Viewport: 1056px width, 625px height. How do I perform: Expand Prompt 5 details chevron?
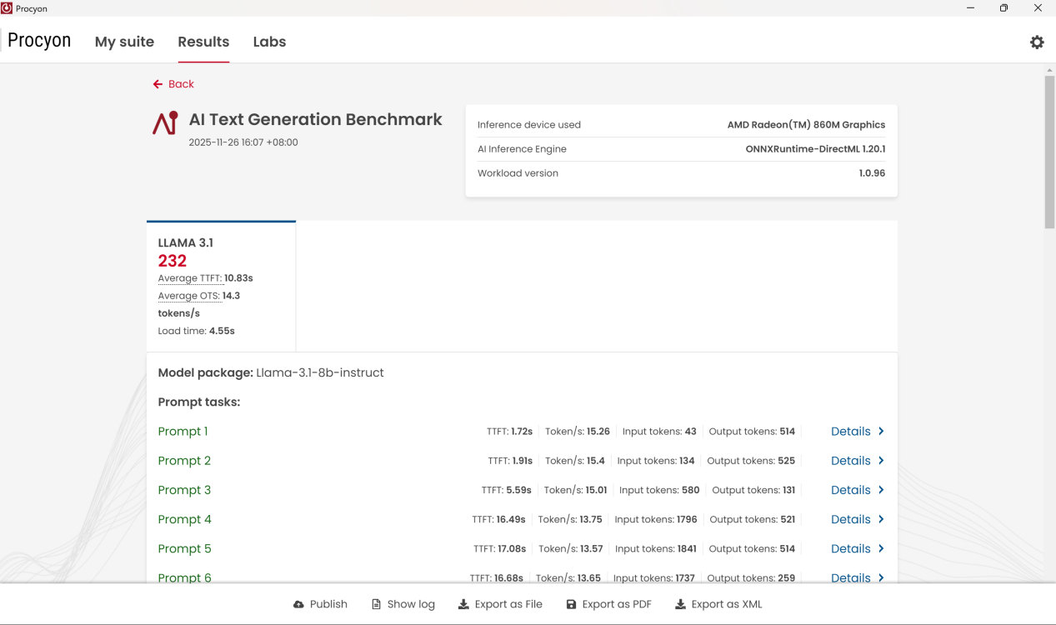(881, 548)
